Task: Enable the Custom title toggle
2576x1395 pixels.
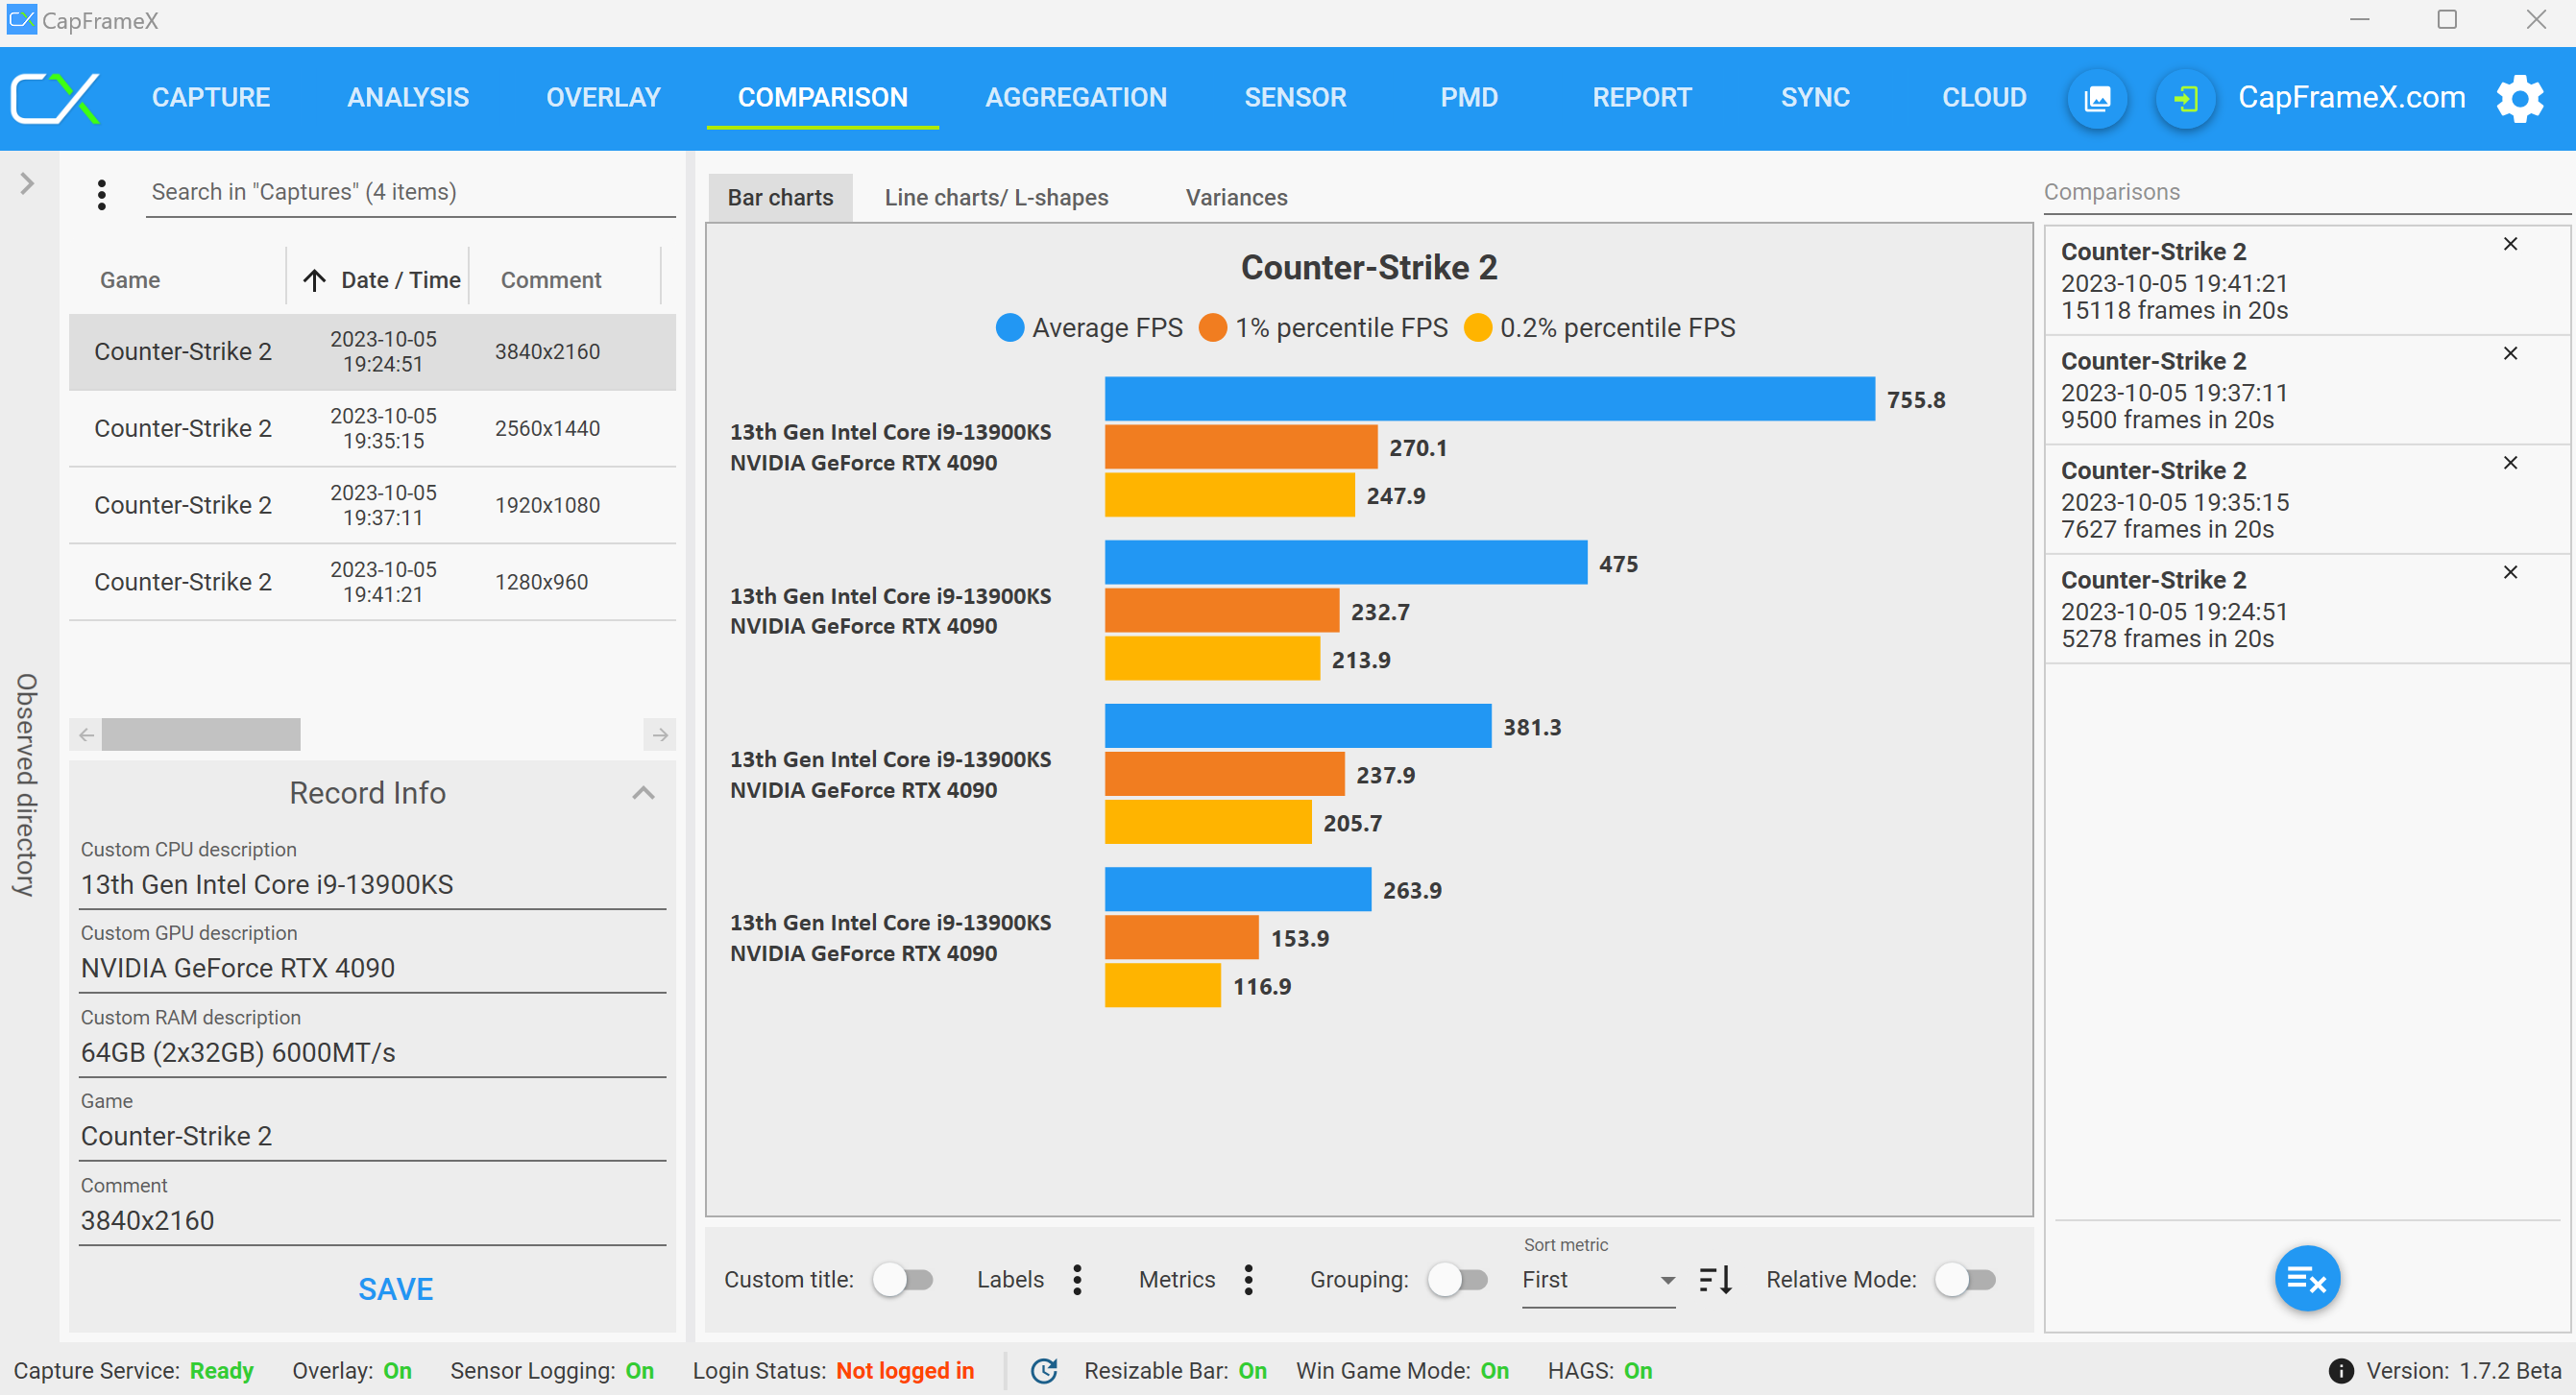Action: [x=902, y=1279]
